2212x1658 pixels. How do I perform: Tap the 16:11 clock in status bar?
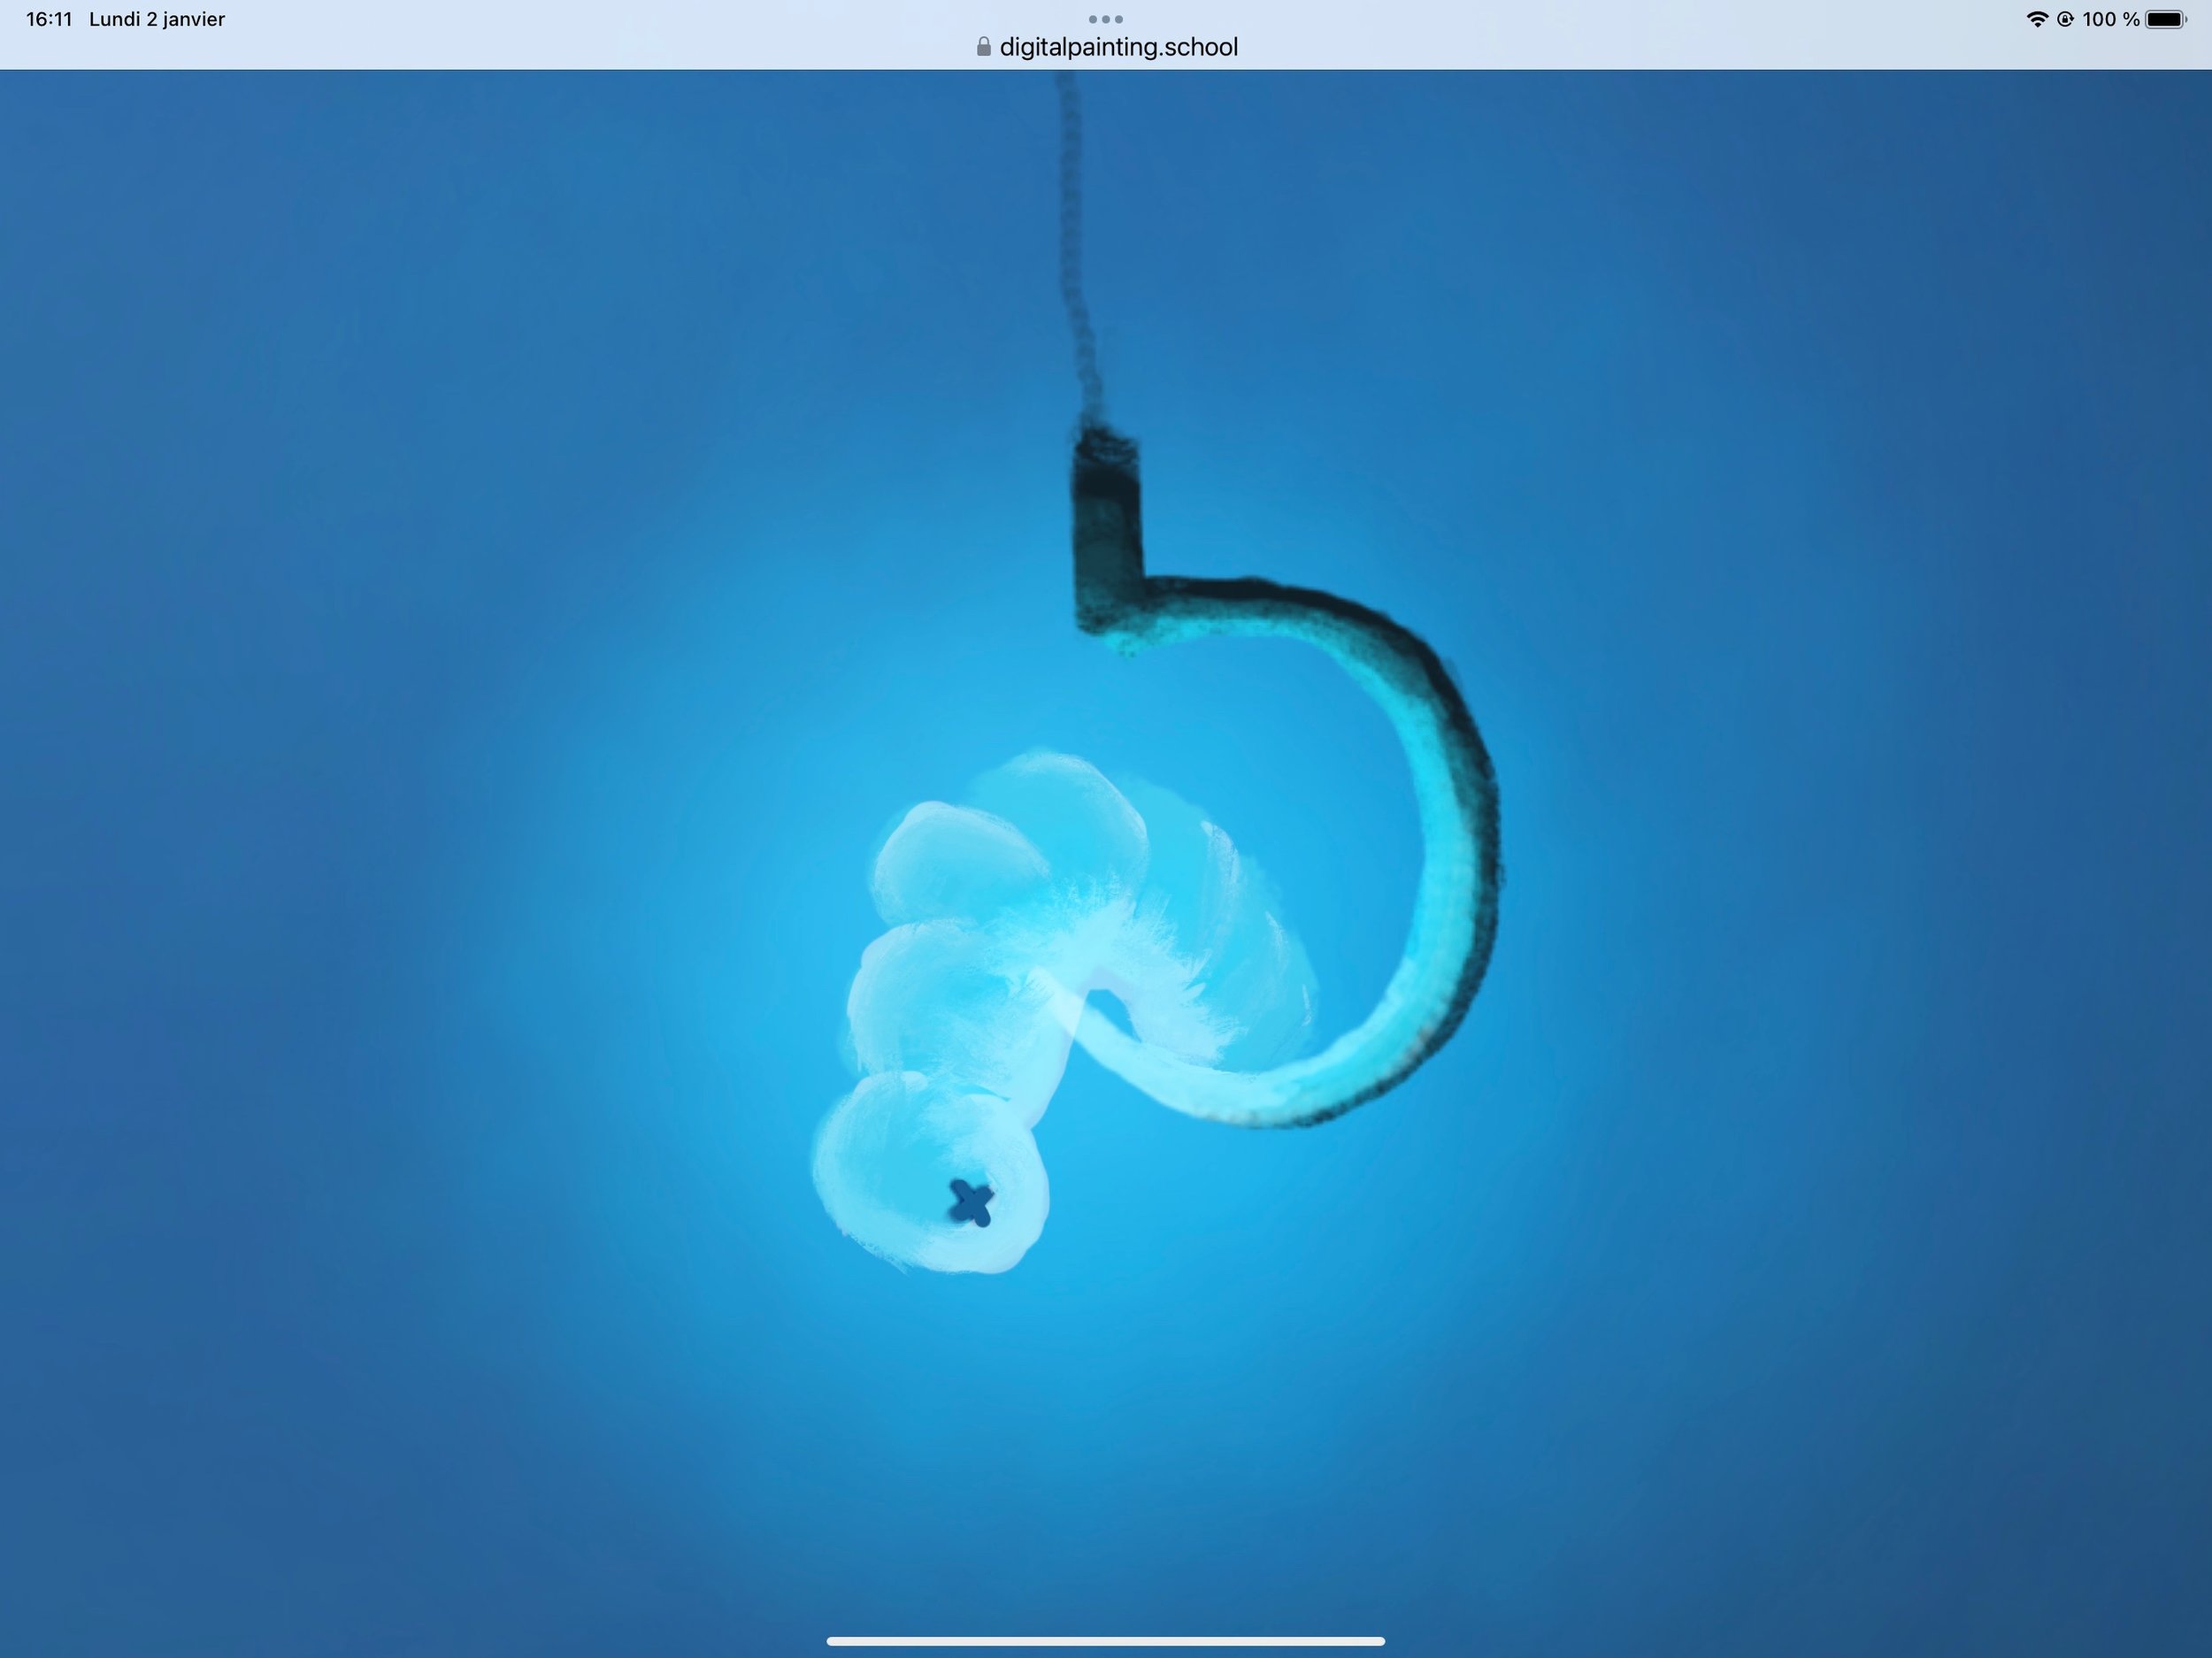(x=49, y=19)
